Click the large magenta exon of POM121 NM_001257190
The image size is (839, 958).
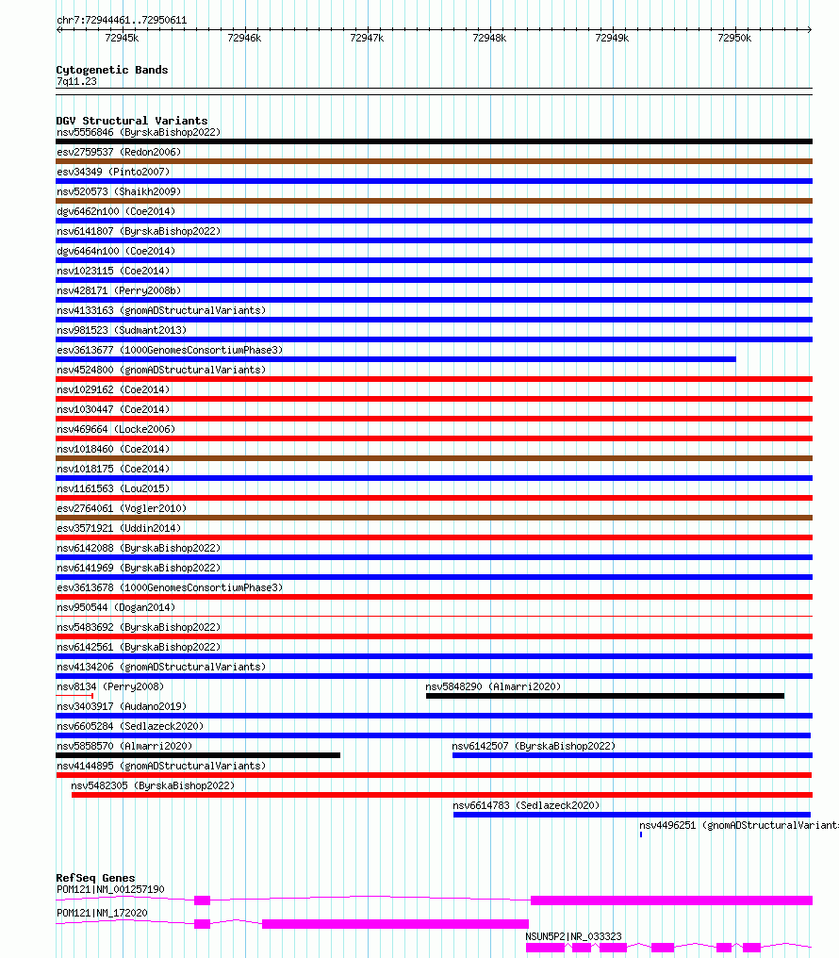[672, 900]
